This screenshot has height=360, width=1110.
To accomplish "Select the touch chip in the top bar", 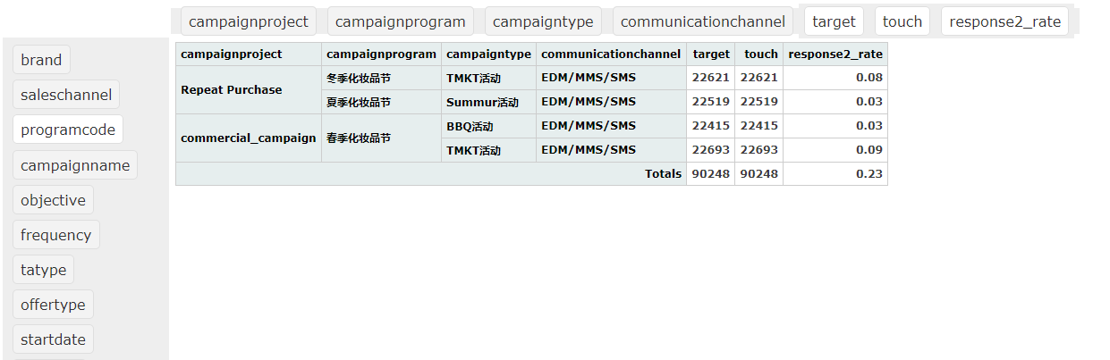I will [902, 21].
